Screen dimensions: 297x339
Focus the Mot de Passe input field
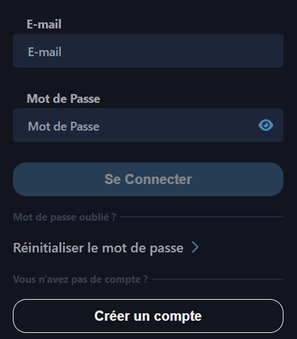click(x=148, y=125)
